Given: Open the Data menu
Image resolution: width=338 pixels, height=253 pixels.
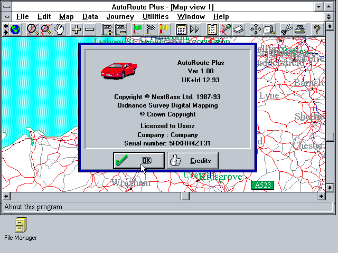Looking at the screenshot, I should pos(90,16).
